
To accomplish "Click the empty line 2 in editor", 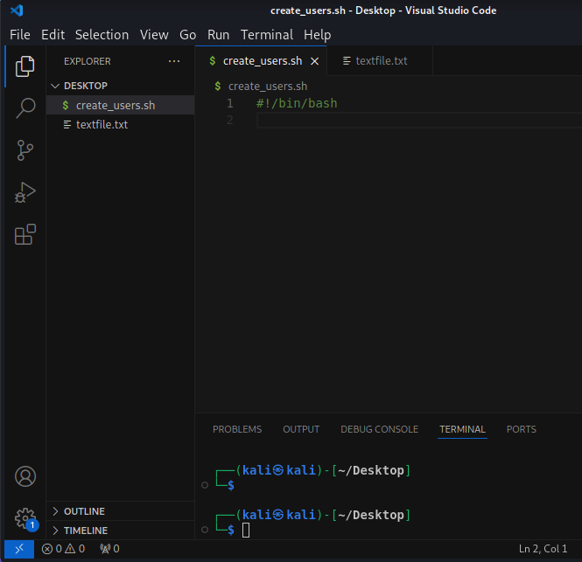I will click(419, 121).
